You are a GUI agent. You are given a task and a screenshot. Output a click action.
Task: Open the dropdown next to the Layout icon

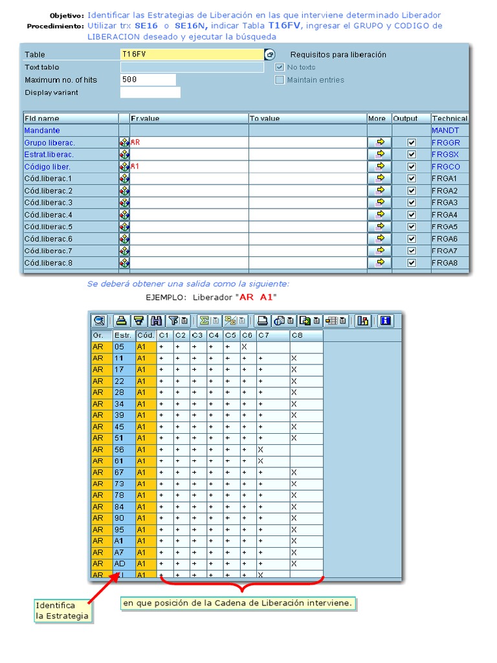point(343,321)
